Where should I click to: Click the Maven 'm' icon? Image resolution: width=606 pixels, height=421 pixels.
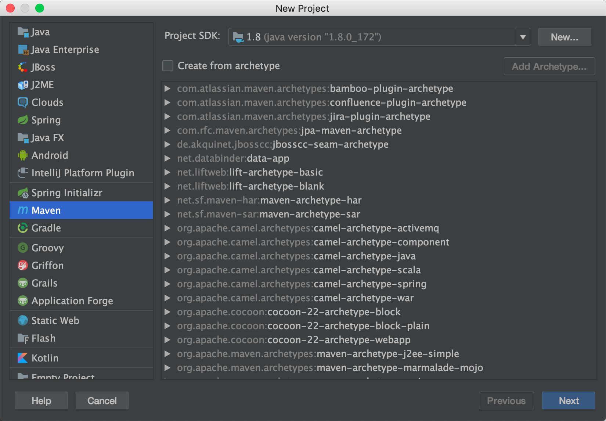click(23, 210)
